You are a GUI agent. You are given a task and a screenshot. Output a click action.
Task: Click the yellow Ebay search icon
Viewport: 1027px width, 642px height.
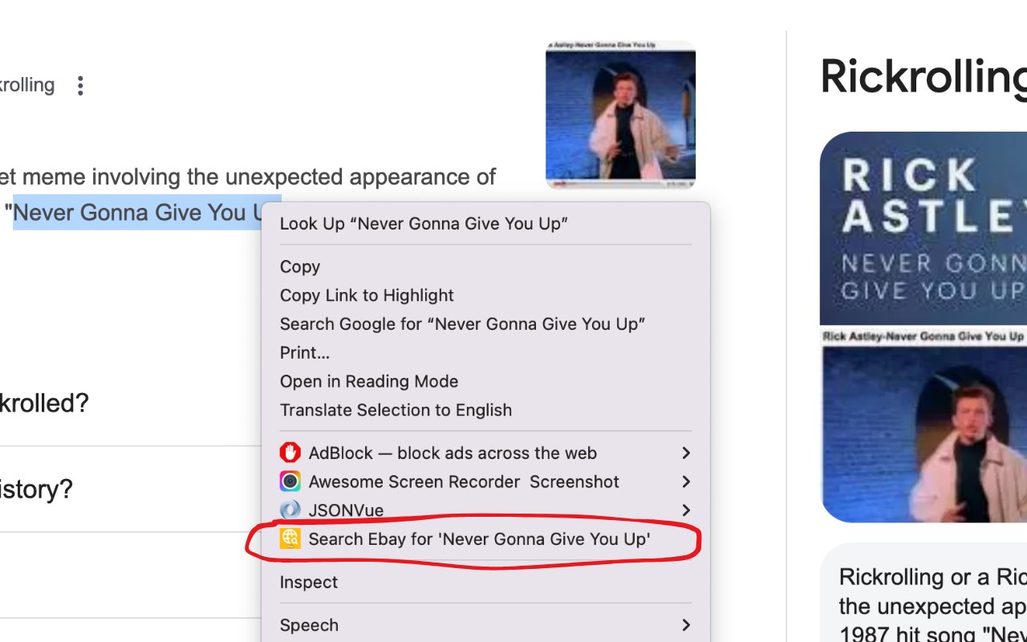point(290,538)
